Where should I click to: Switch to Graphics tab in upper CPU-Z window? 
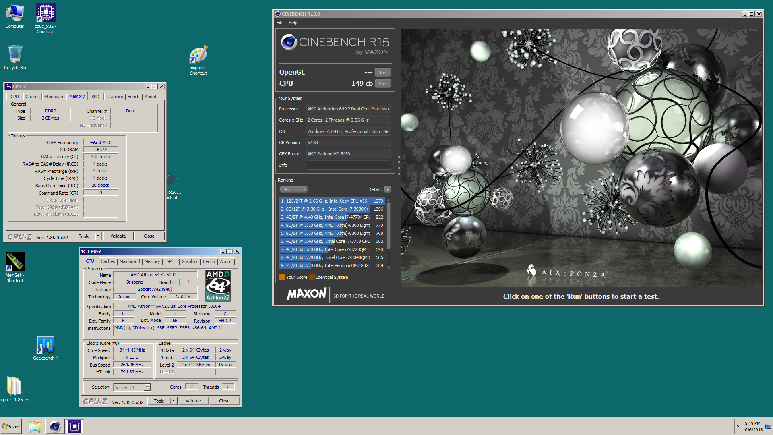click(115, 97)
